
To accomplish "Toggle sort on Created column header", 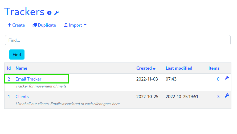I will [146, 68].
